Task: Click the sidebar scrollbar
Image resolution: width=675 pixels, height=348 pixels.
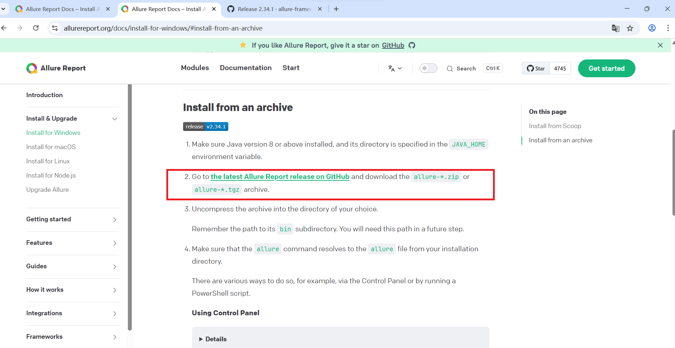Action: point(130,207)
